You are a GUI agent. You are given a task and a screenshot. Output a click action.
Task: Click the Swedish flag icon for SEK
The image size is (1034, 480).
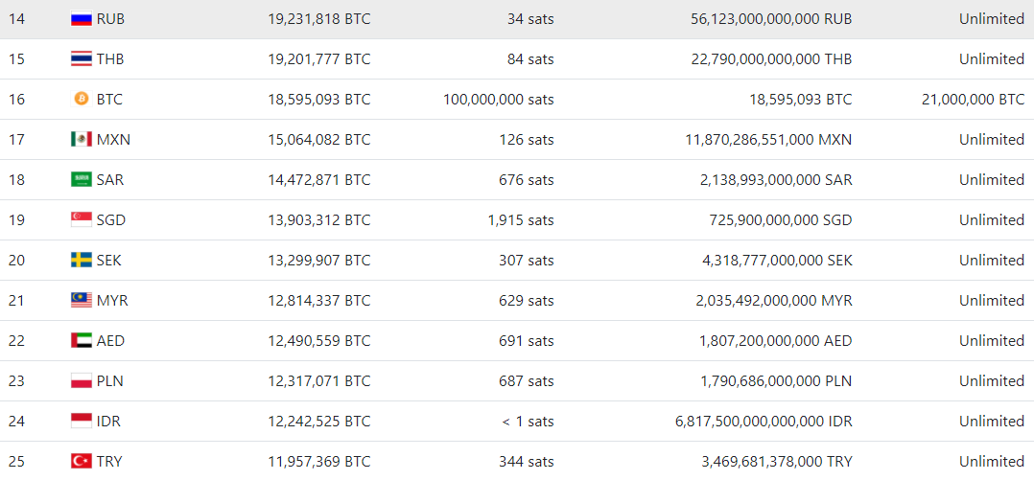[x=81, y=261]
